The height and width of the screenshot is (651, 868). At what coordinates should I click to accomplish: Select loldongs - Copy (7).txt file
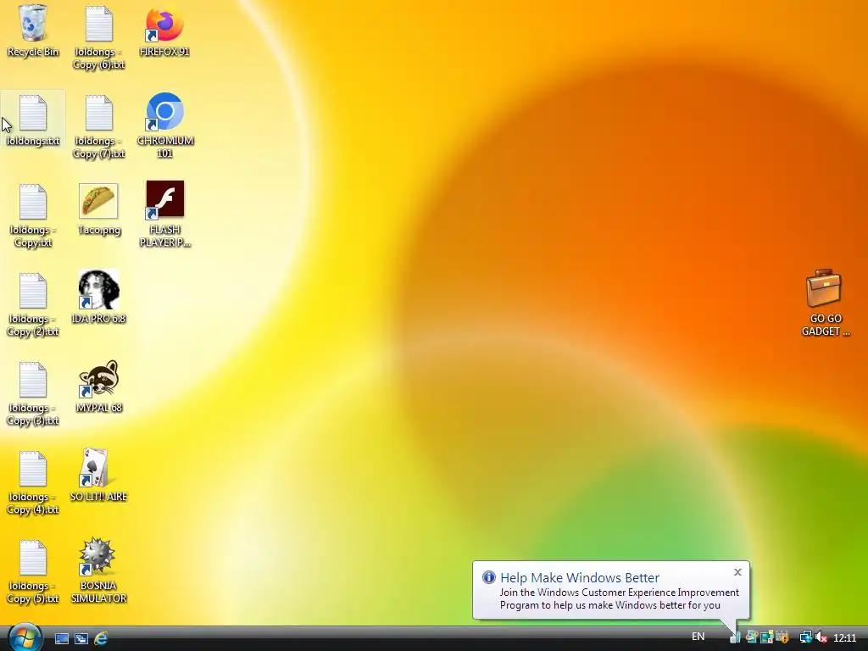pyautogui.click(x=98, y=127)
